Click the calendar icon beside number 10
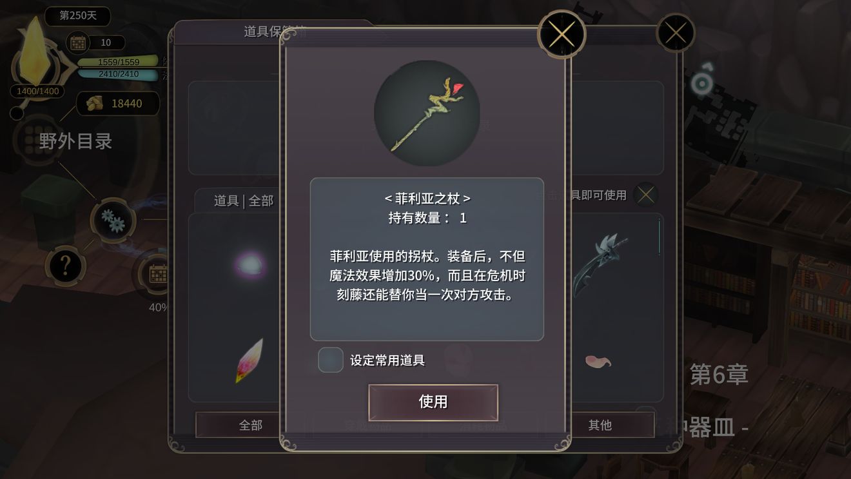The image size is (851, 479). tap(78, 43)
